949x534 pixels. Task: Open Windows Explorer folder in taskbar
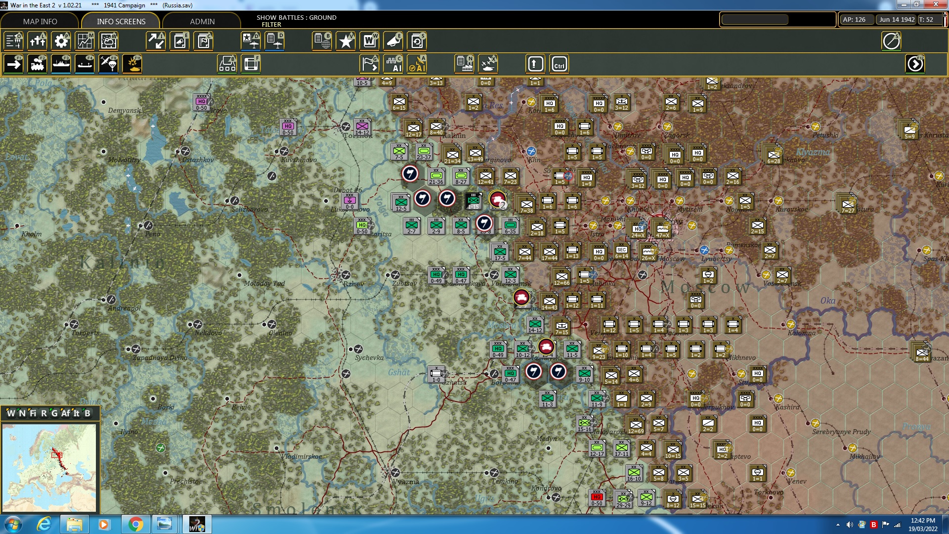pos(74,524)
